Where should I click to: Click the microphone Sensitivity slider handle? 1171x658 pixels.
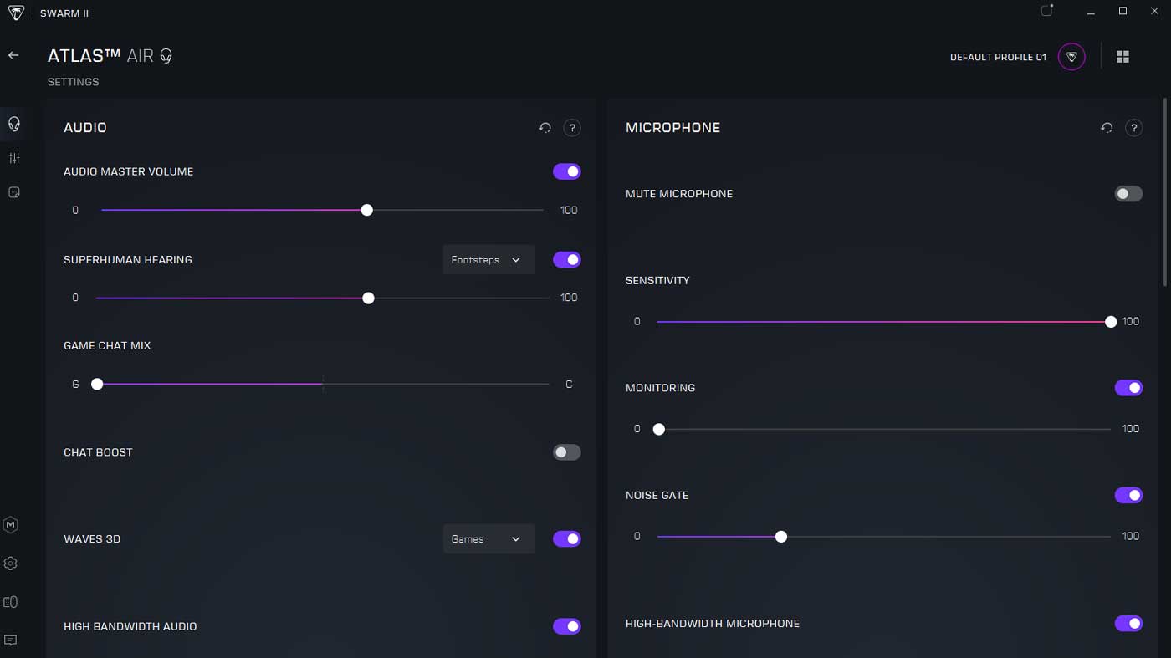click(1111, 322)
